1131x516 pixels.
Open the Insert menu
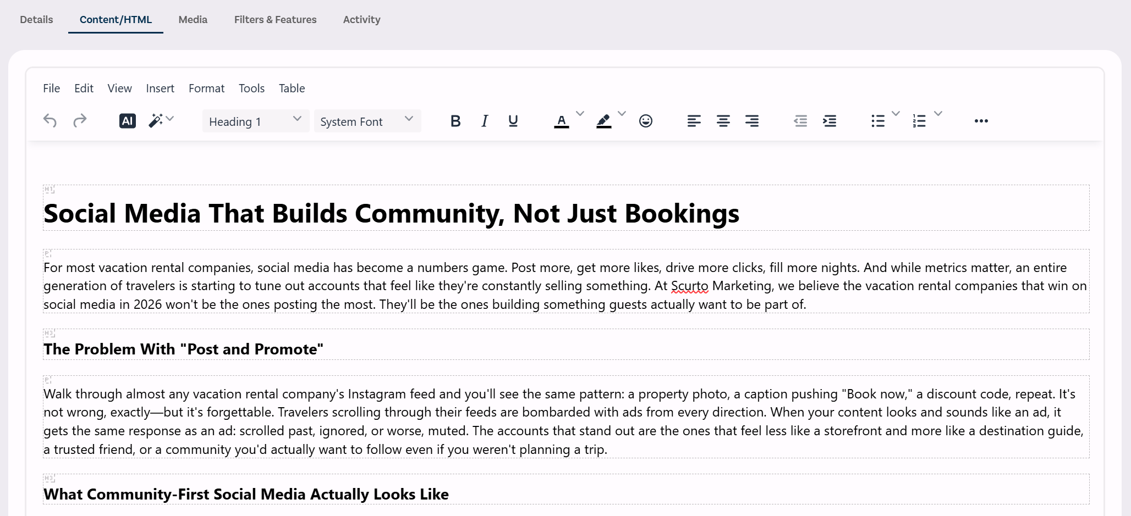(x=160, y=88)
